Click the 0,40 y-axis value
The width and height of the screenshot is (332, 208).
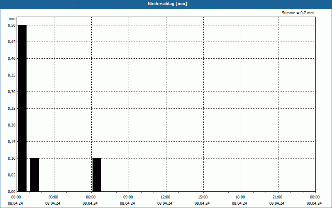point(12,59)
